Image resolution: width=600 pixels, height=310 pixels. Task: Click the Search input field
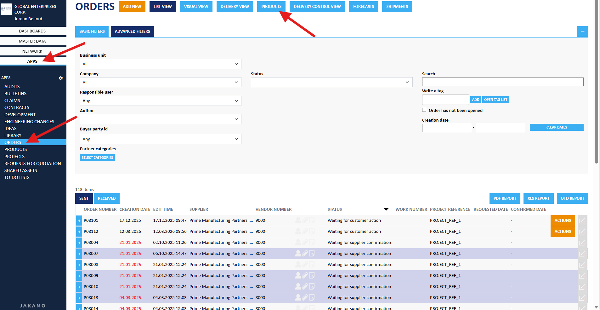[x=502, y=82]
